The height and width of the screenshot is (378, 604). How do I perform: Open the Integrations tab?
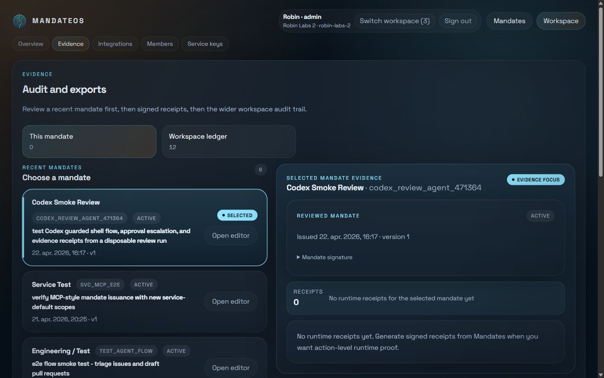click(x=115, y=44)
